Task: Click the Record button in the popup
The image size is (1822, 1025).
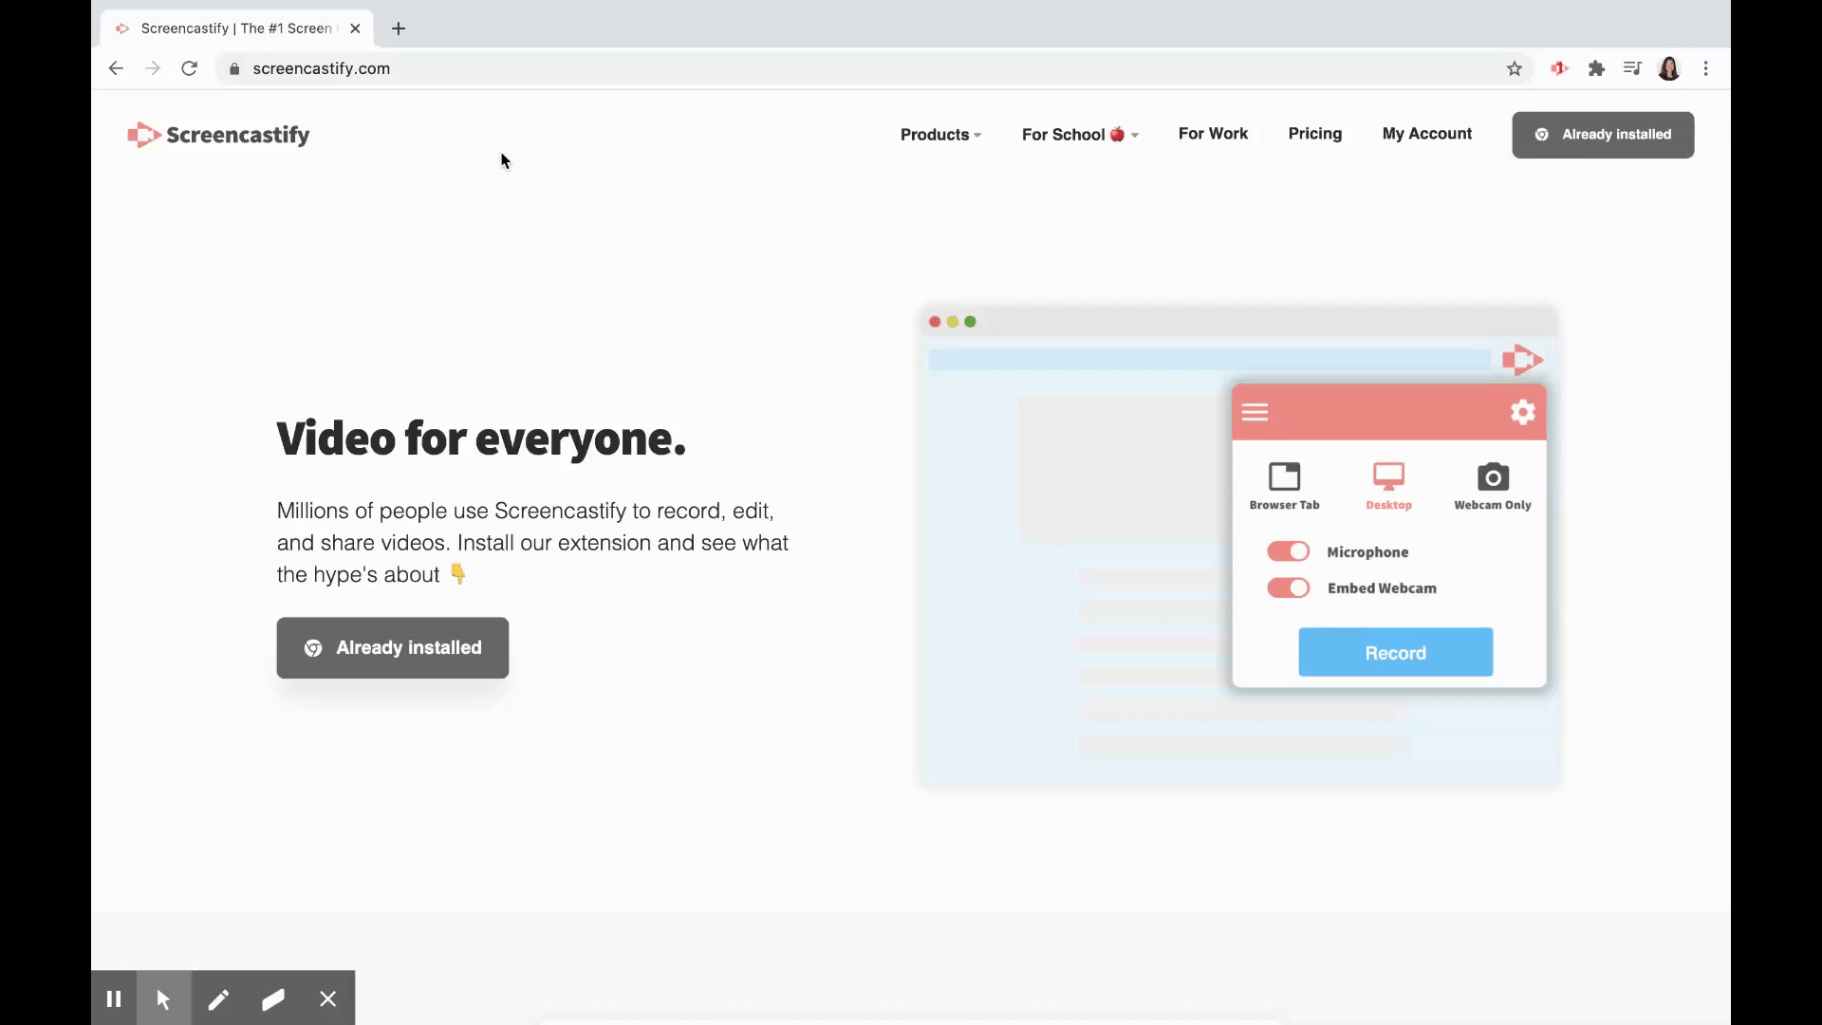Action: coord(1395,652)
